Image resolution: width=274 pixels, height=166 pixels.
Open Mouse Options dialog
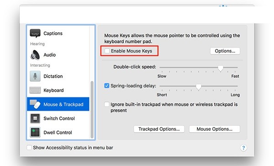click(x=215, y=129)
